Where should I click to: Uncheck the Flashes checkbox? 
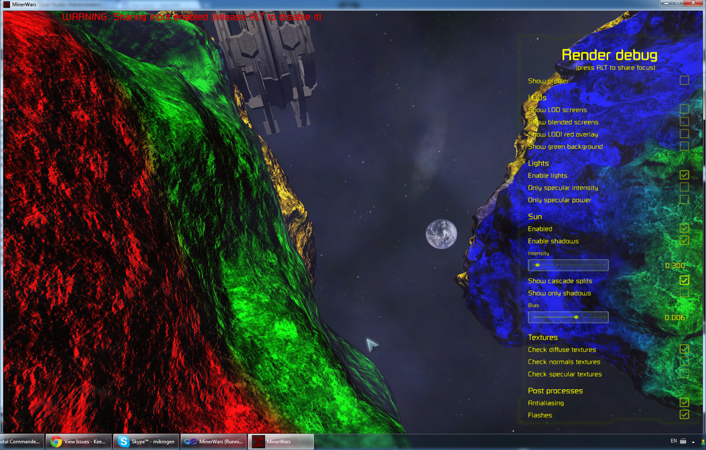point(684,415)
